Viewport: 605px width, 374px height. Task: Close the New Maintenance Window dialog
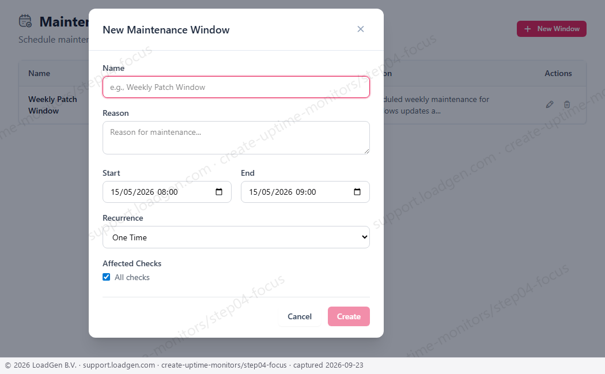360,29
